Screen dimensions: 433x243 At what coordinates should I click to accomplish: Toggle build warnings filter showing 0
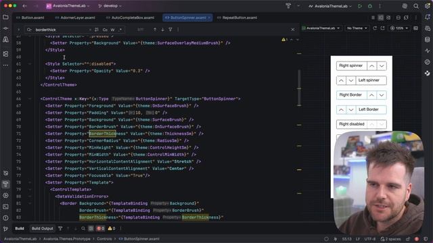coord(112,228)
